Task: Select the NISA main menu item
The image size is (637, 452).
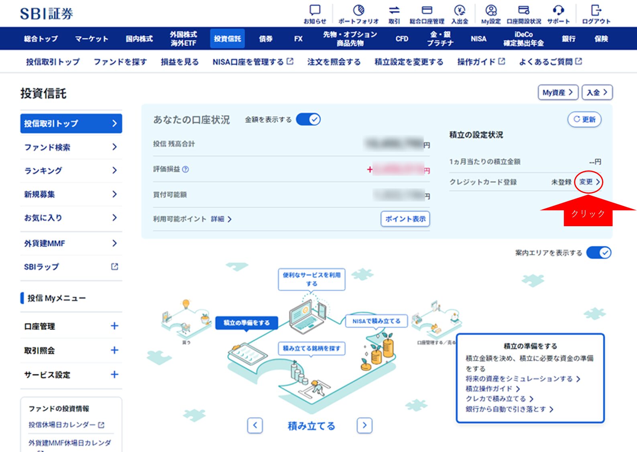Action: [478, 39]
